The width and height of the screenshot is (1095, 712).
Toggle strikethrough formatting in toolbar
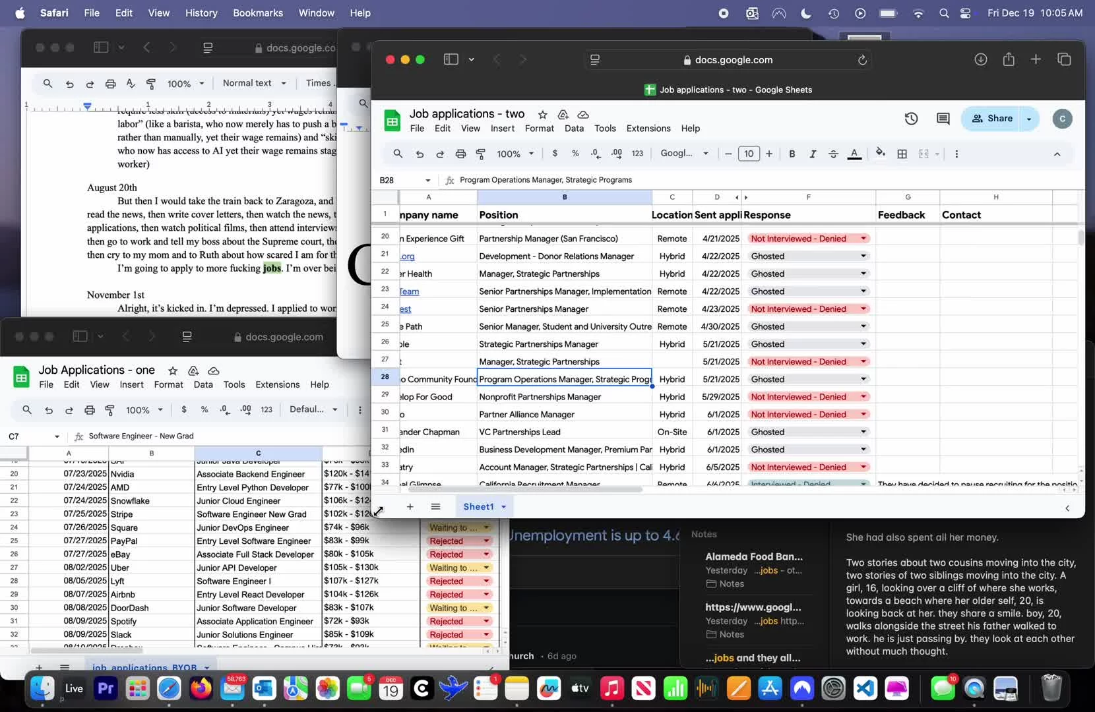pos(833,154)
